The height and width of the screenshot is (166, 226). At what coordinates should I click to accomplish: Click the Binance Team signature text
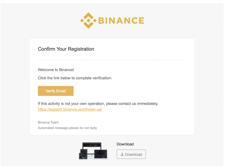pyautogui.click(x=48, y=122)
